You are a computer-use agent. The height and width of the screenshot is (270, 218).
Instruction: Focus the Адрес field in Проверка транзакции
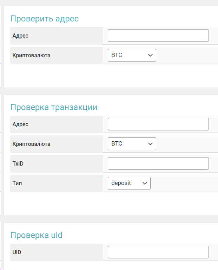[x=158, y=124]
